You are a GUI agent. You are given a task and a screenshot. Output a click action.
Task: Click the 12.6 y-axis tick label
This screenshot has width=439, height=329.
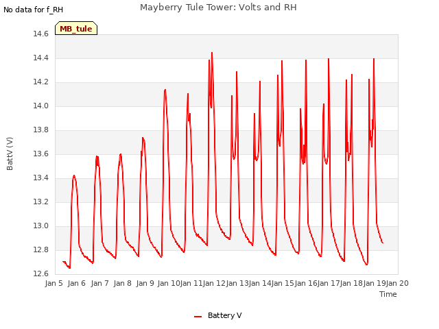41,274
